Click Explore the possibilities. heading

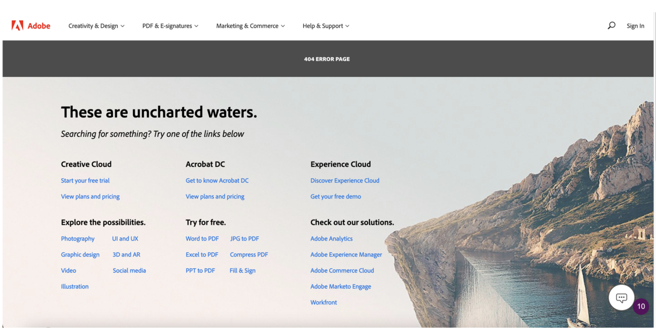tap(103, 222)
